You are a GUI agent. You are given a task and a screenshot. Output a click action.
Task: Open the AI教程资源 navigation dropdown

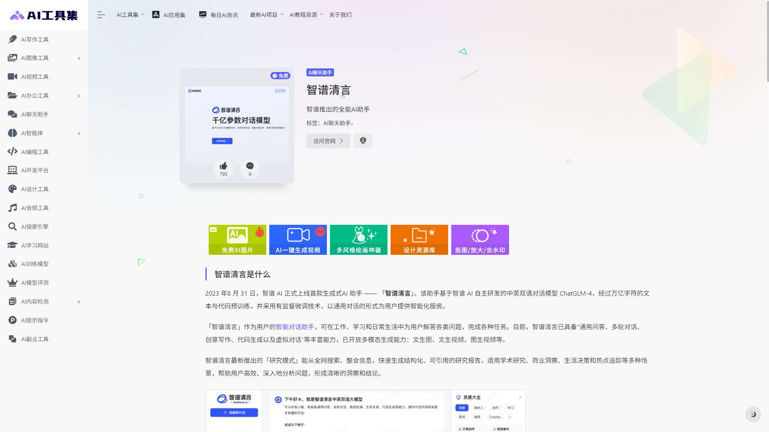coord(306,15)
